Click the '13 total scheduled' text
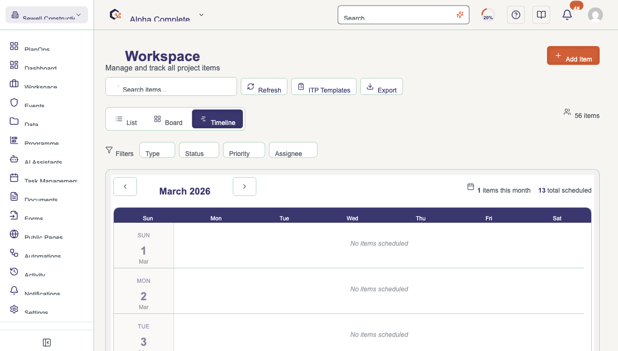The height and width of the screenshot is (351, 618). (565, 190)
